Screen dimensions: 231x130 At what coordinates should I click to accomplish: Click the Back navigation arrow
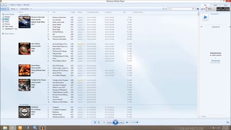click(x=2, y=5)
